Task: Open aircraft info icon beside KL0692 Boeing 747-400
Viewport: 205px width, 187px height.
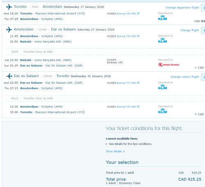Action: 138,14
